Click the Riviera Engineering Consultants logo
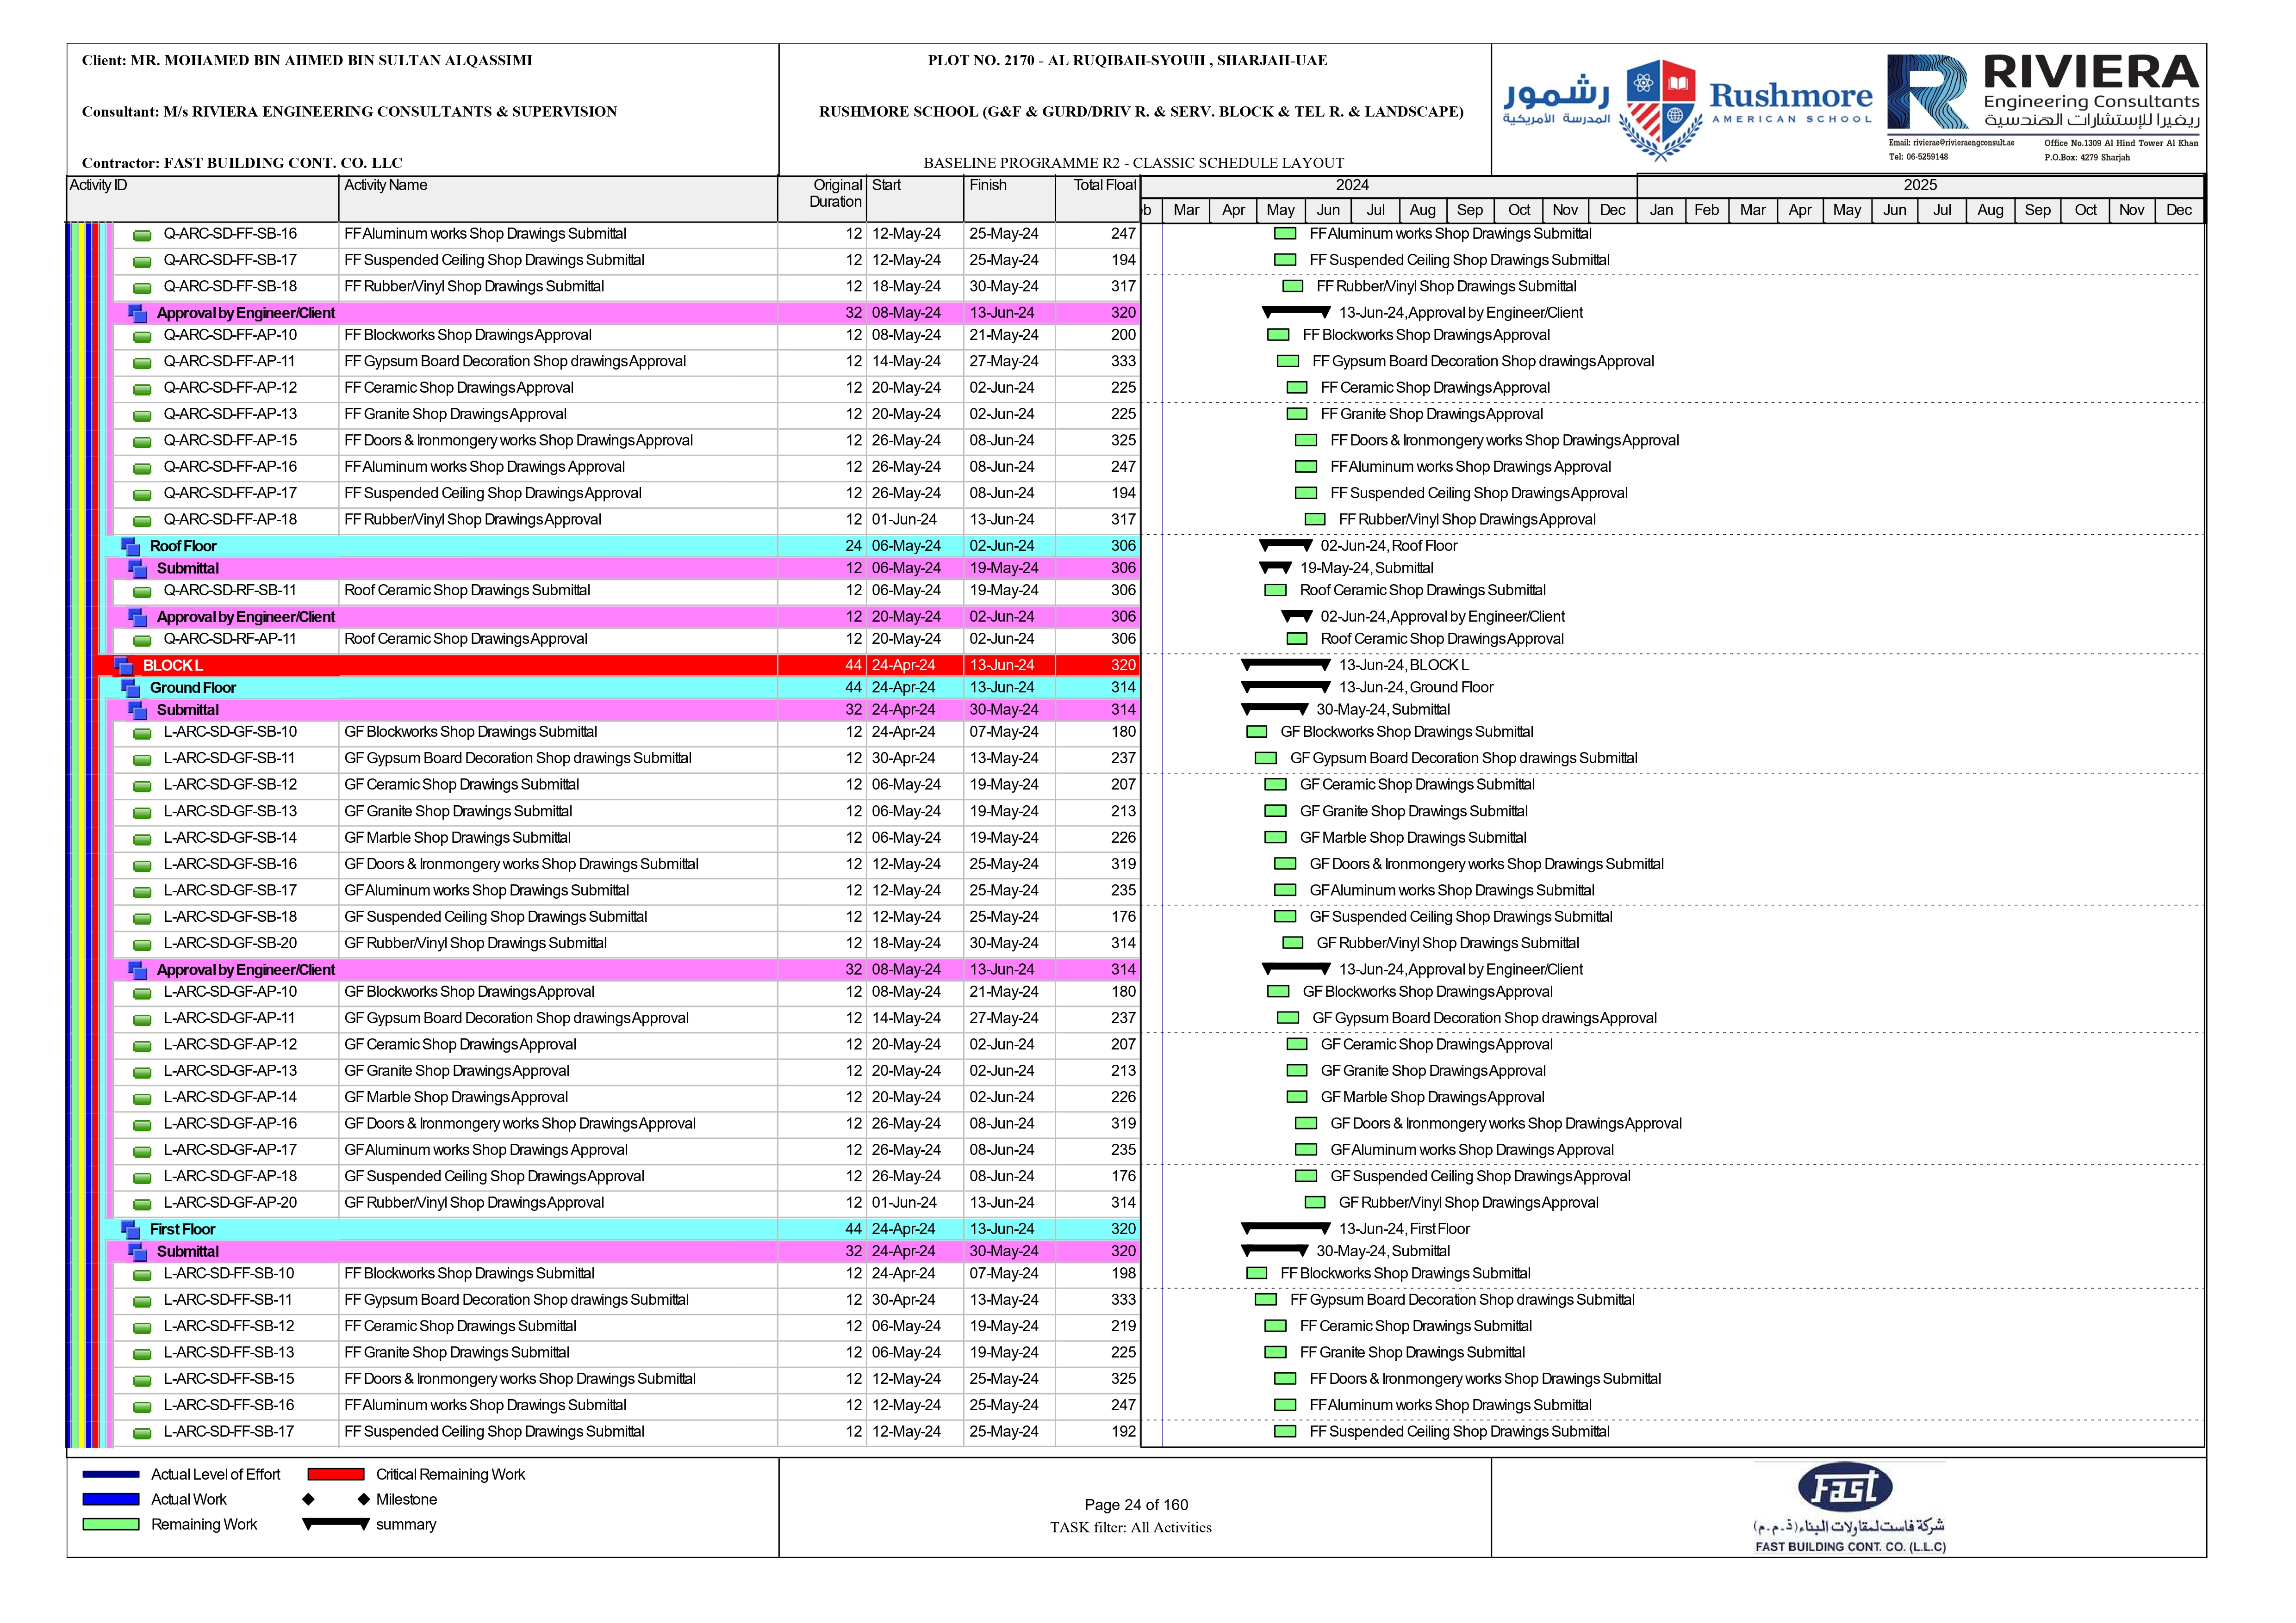Image resolution: width=2296 pixels, height=1623 pixels. [x=2044, y=108]
